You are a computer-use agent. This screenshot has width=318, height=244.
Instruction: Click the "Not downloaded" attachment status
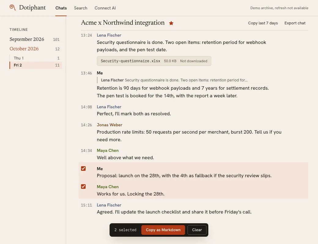click(x=194, y=61)
